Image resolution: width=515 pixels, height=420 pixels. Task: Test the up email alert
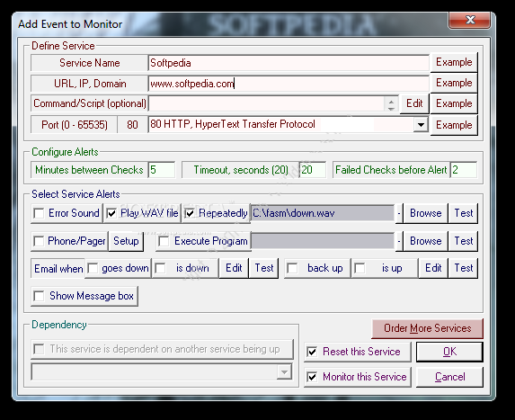pyautogui.click(x=463, y=268)
